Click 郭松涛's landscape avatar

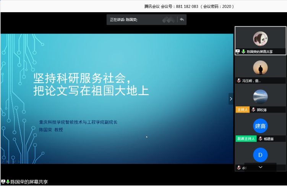click(261, 97)
